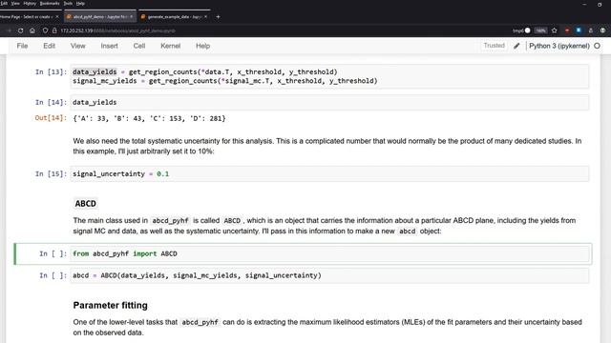Open the Kernel dropdown menu
Screen dimensions: 611x343
(170, 46)
